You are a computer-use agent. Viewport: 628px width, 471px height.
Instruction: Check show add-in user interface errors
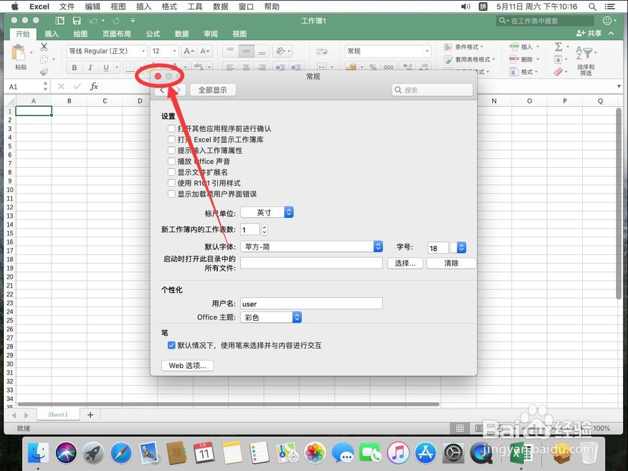click(x=171, y=194)
